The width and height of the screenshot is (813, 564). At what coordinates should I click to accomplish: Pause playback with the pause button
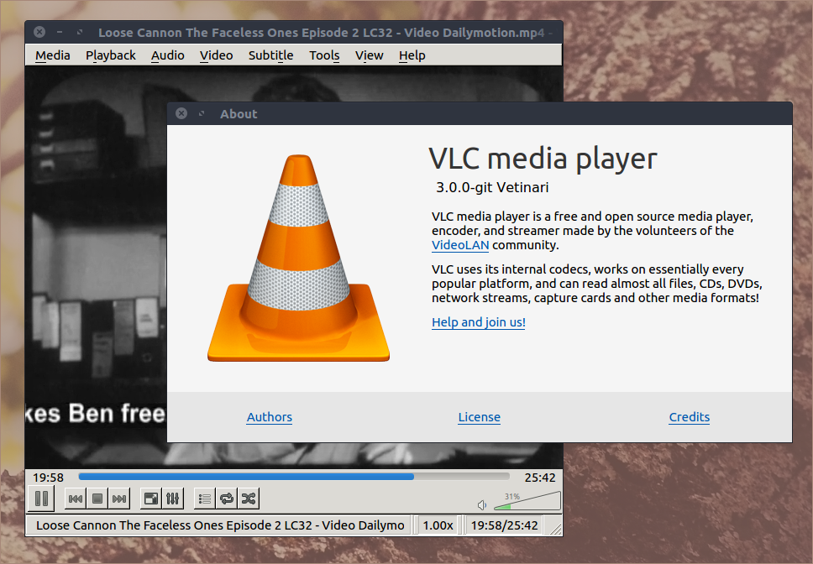tap(40, 499)
